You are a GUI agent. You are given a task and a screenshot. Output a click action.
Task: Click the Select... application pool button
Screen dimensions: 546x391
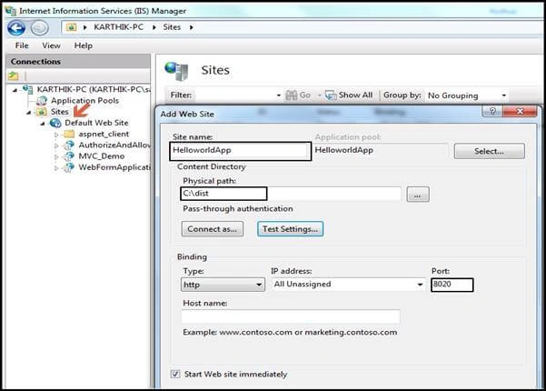[490, 151]
